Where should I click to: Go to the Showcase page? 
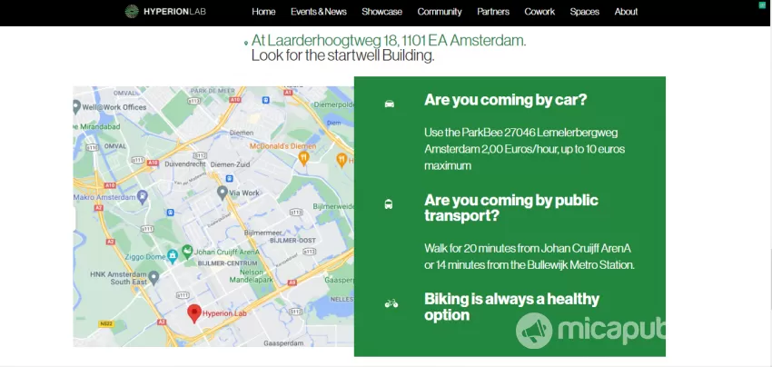382,12
